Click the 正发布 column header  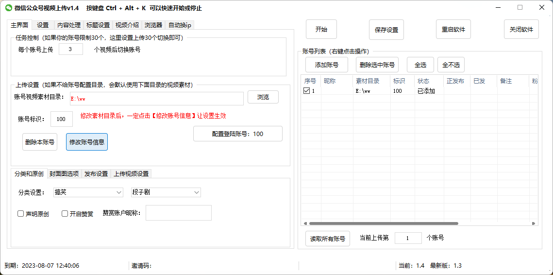[457, 81]
